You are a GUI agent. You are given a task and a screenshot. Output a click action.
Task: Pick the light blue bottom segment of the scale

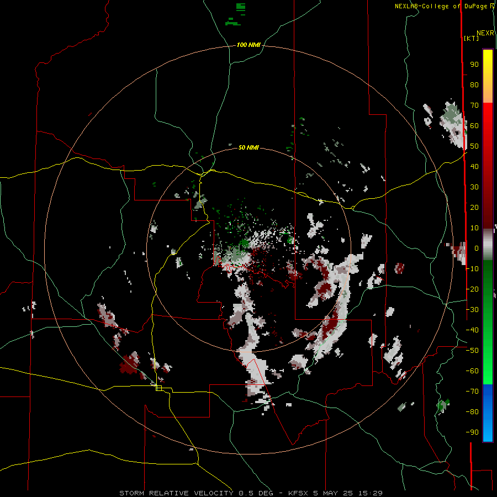click(488, 431)
